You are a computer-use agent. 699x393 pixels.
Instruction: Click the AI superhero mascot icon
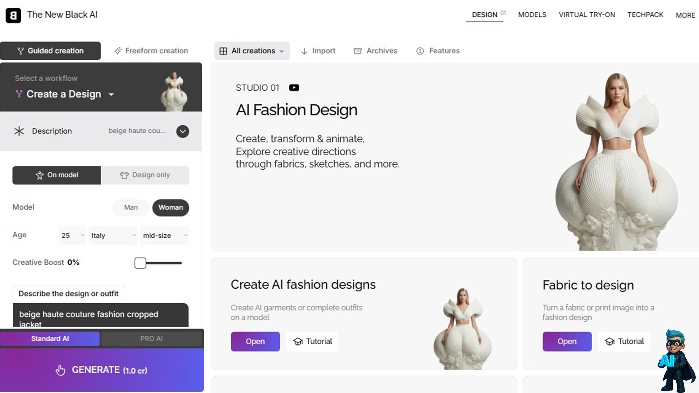click(x=677, y=360)
